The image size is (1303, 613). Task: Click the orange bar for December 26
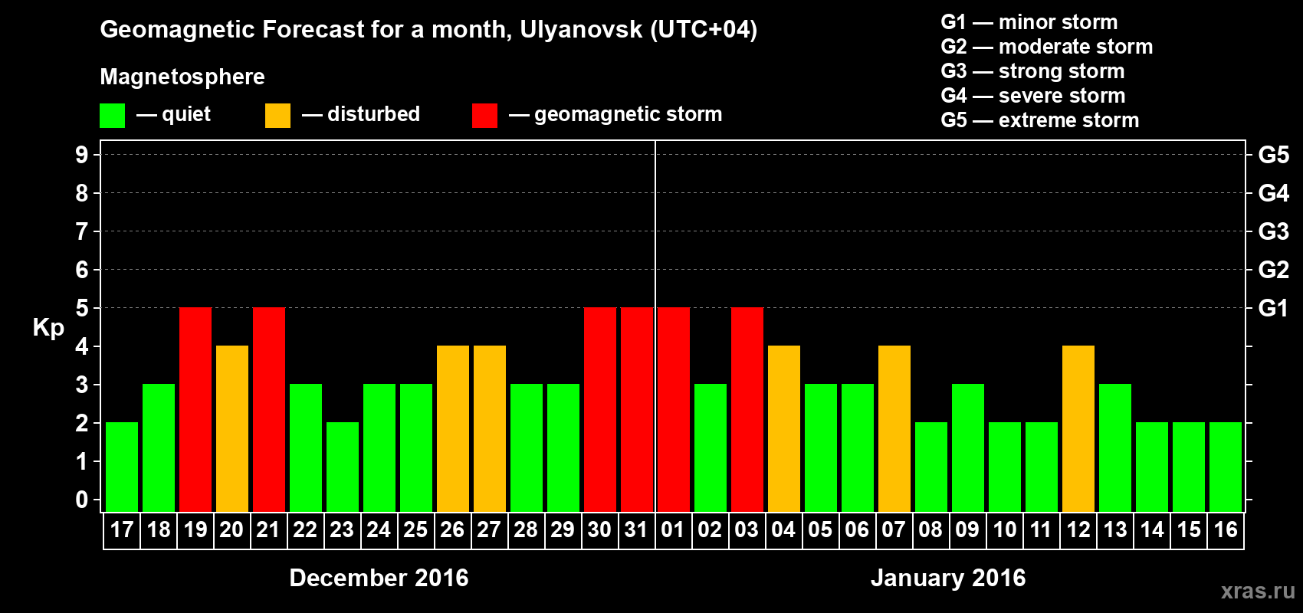pos(453,428)
